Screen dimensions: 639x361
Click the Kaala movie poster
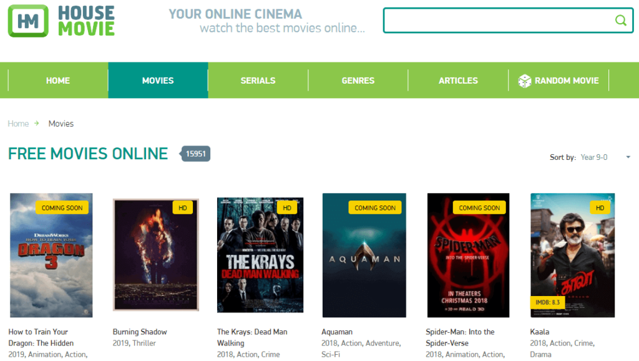(x=572, y=255)
